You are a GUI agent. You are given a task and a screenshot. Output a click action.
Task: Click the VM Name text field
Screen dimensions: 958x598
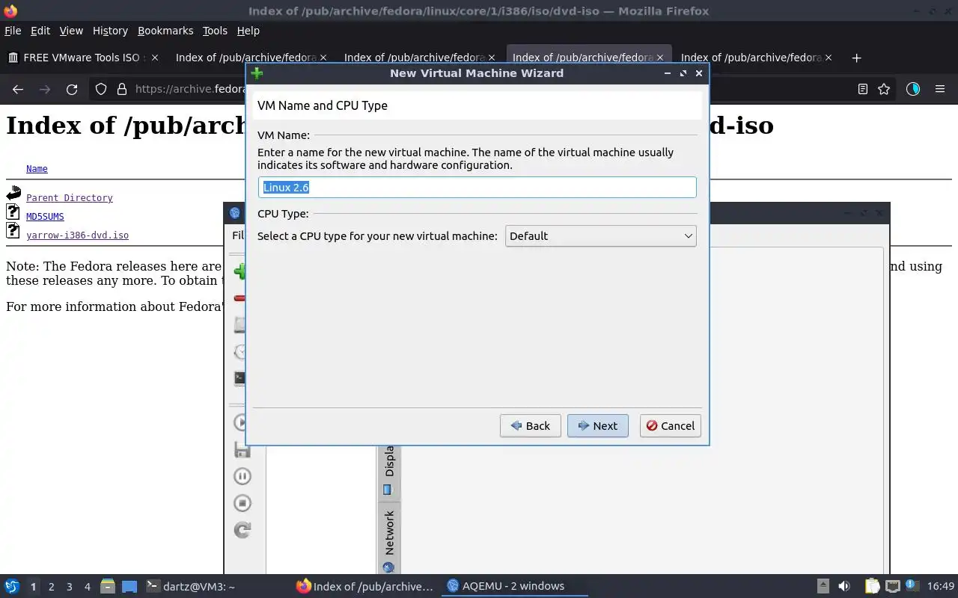pyautogui.click(x=477, y=188)
